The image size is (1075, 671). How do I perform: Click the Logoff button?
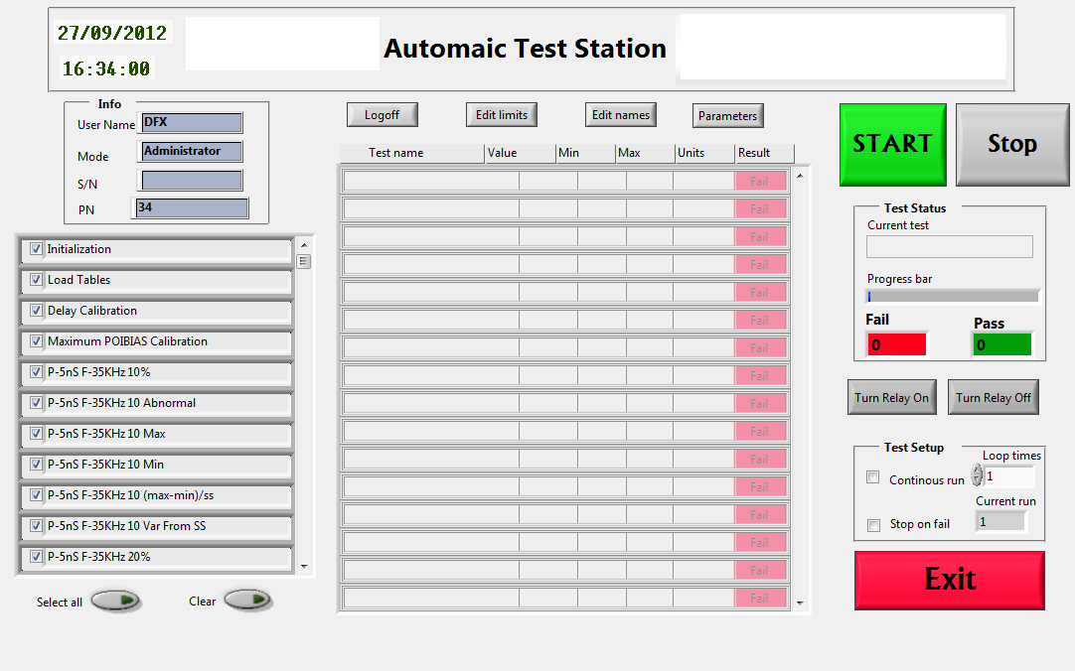click(x=382, y=115)
